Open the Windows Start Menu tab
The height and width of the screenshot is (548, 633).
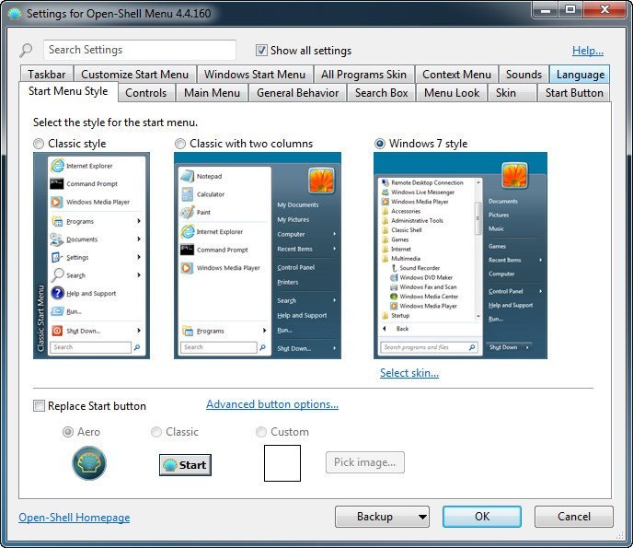(255, 75)
